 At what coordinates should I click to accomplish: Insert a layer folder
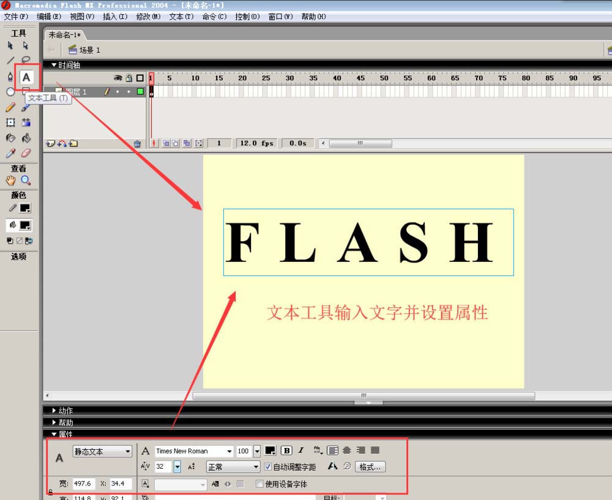pos(73,144)
